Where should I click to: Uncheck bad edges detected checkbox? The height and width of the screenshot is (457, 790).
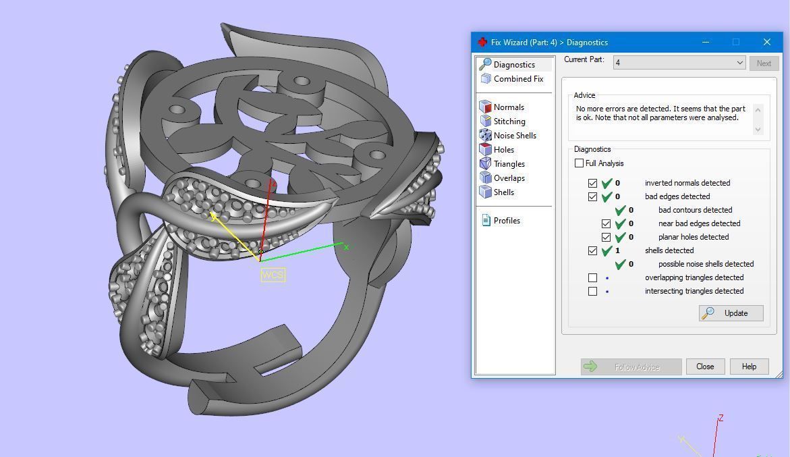point(592,196)
